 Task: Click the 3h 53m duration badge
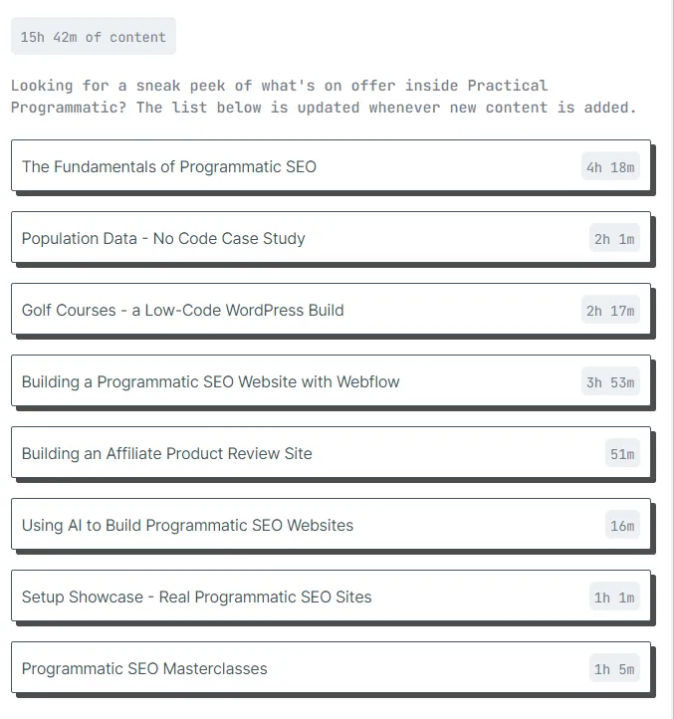[610, 381]
